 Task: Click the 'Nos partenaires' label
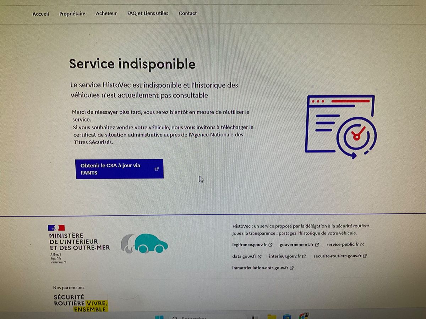coord(69,288)
